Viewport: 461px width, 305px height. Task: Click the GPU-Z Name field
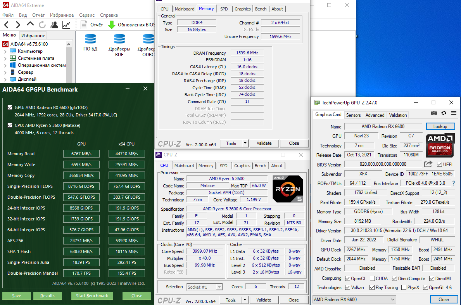383,127
